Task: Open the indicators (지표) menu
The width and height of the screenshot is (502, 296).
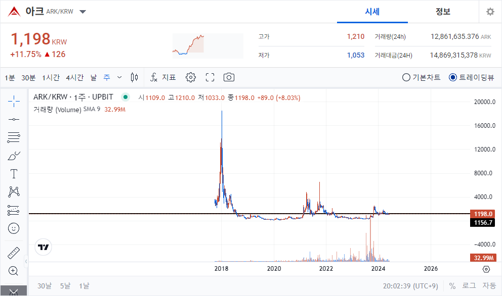Action: [163, 77]
